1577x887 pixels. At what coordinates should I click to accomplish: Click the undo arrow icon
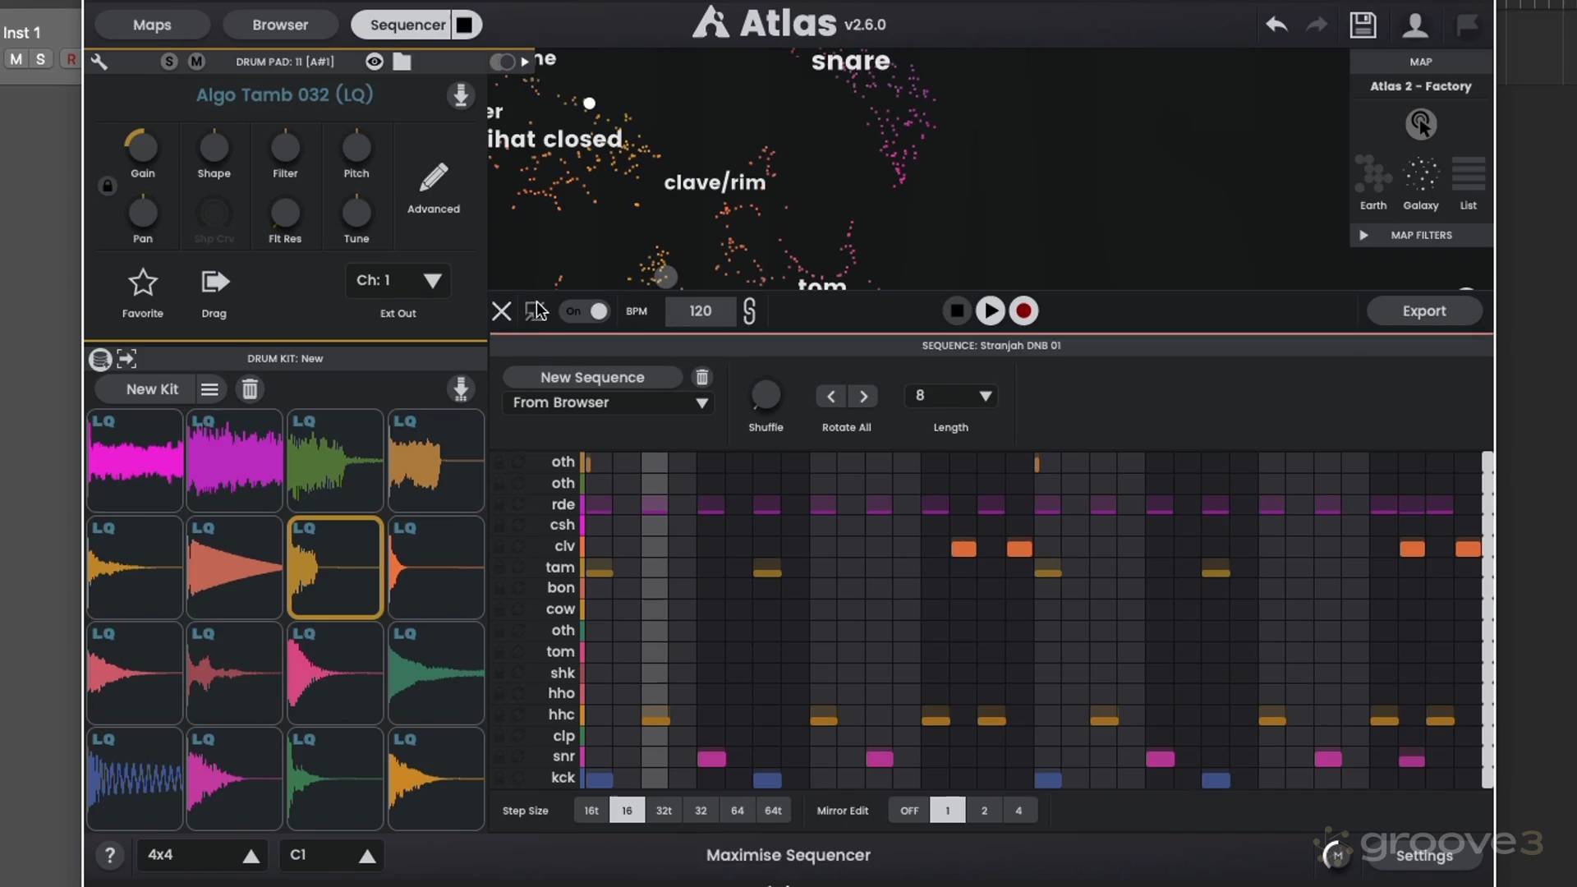[1276, 25]
